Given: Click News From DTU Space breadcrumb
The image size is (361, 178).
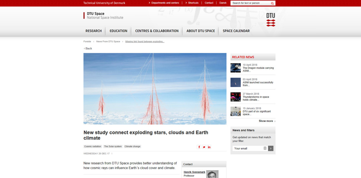Looking at the screenshot, I should [108, 42].
